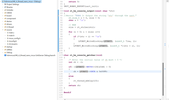Click the rt_strlen(str) call on line 95
The image size is (169, 100).
pos(86,27)
